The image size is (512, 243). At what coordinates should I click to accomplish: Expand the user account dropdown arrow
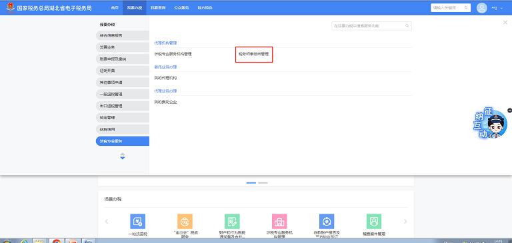502,8
